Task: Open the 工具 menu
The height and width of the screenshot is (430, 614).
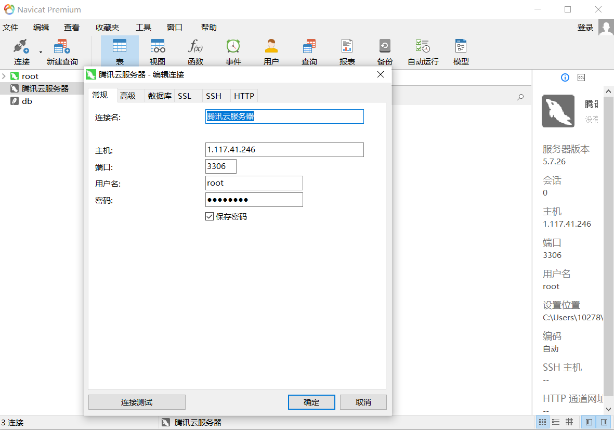Action: tap(143, 28)
